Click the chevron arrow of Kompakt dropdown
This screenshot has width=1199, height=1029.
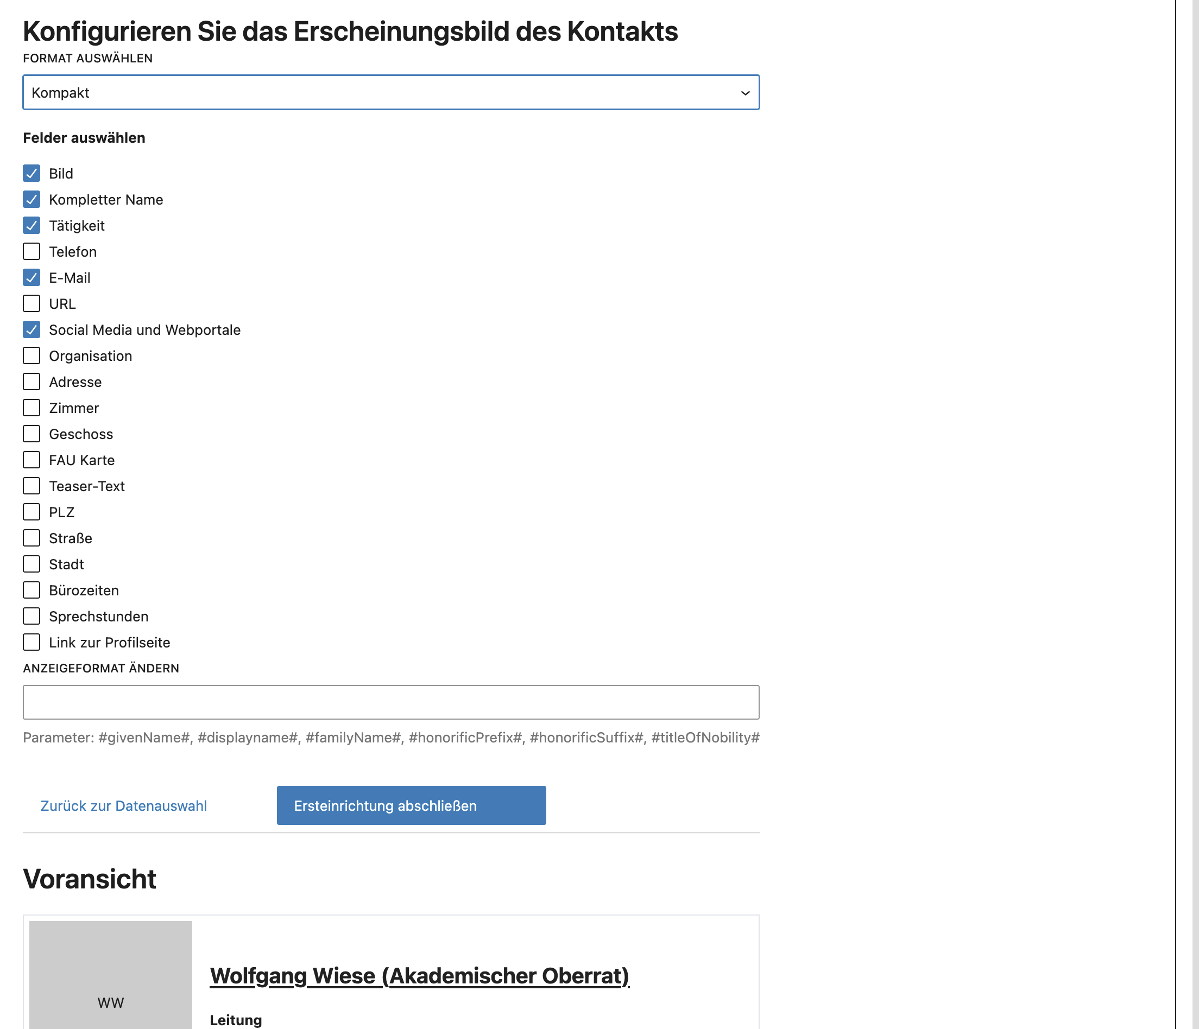click(x=746, y=93)
